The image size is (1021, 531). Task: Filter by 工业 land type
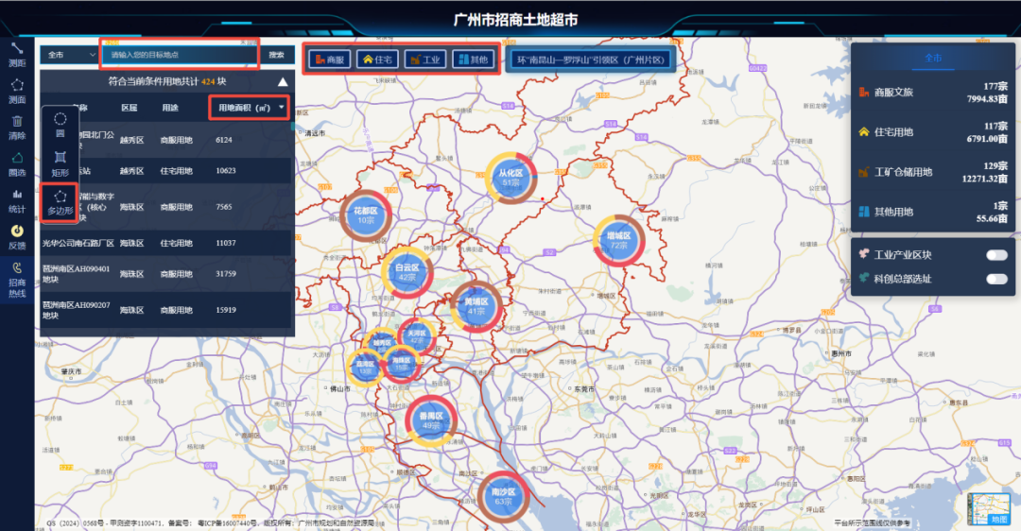coord(424,60)
